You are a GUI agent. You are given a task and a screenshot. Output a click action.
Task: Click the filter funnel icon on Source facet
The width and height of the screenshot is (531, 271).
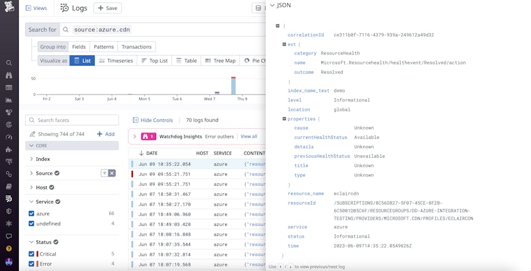point(105,173)
